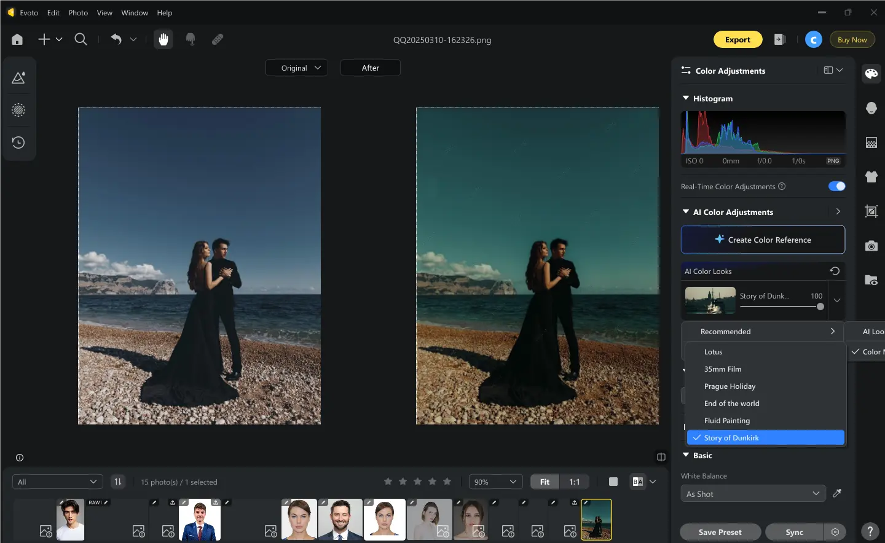885x543 pixels.
Task: Open the dotted circle mask icon
Action: (18, 110)
